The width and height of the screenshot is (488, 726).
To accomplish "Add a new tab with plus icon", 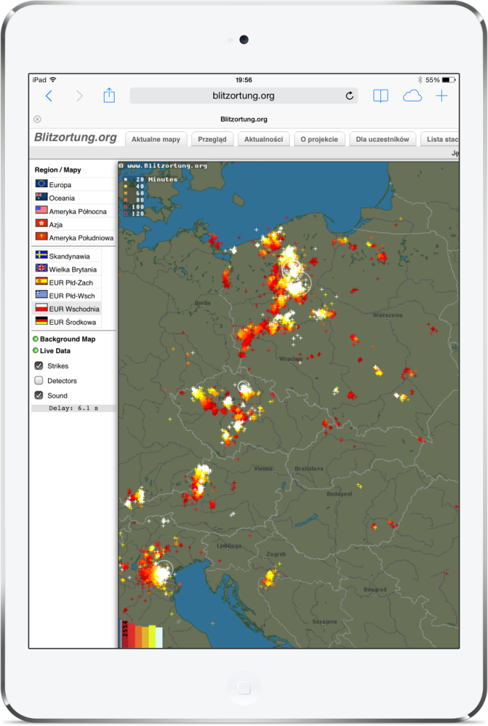I will [x=442, y=96].
